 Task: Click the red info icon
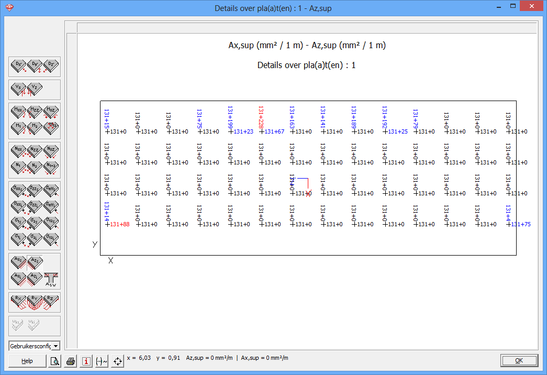(x=86, y=361)
